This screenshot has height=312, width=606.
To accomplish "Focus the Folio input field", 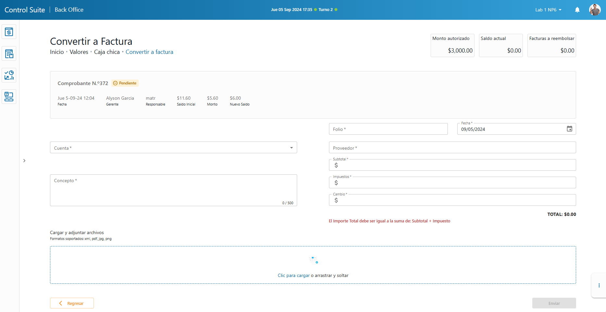I will (x=388, y=129).
